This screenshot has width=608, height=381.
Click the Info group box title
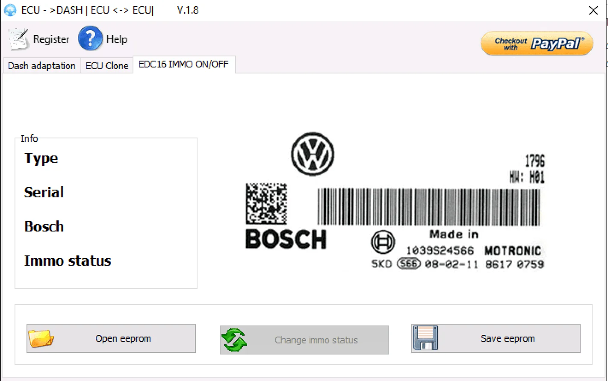tap(29, 138)
